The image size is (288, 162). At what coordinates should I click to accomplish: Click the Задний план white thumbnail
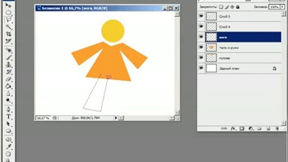[x=211, y=68]
